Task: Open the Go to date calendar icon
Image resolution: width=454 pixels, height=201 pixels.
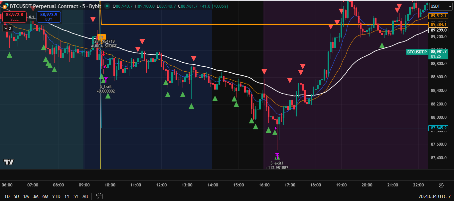Action: tap(99, 196)
